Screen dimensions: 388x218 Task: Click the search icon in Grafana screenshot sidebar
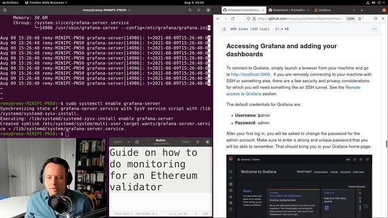tap(231, 171)
